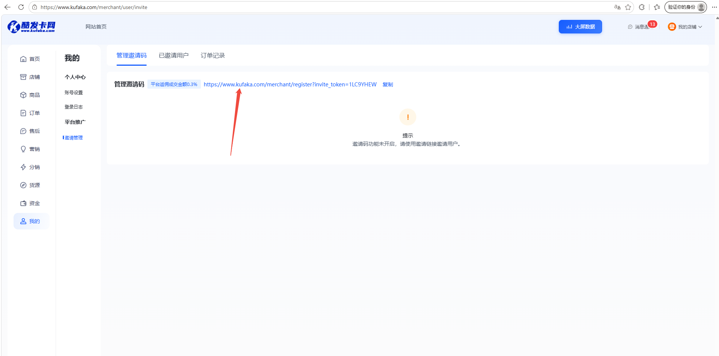Open 账号设置 submenu item
The width and height of the screenshot is (719, 356).
point(74,92)
